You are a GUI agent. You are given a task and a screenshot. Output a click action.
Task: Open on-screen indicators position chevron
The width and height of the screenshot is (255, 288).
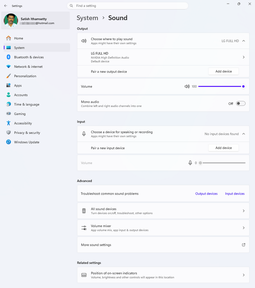(244, 275)
